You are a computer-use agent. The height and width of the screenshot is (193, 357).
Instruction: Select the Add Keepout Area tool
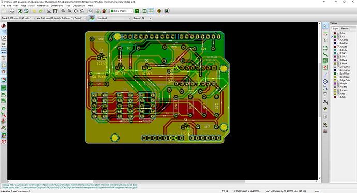[325, 67]
